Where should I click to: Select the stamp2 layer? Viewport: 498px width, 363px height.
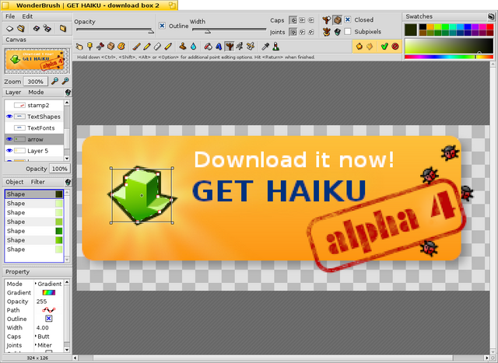[34, 105]
